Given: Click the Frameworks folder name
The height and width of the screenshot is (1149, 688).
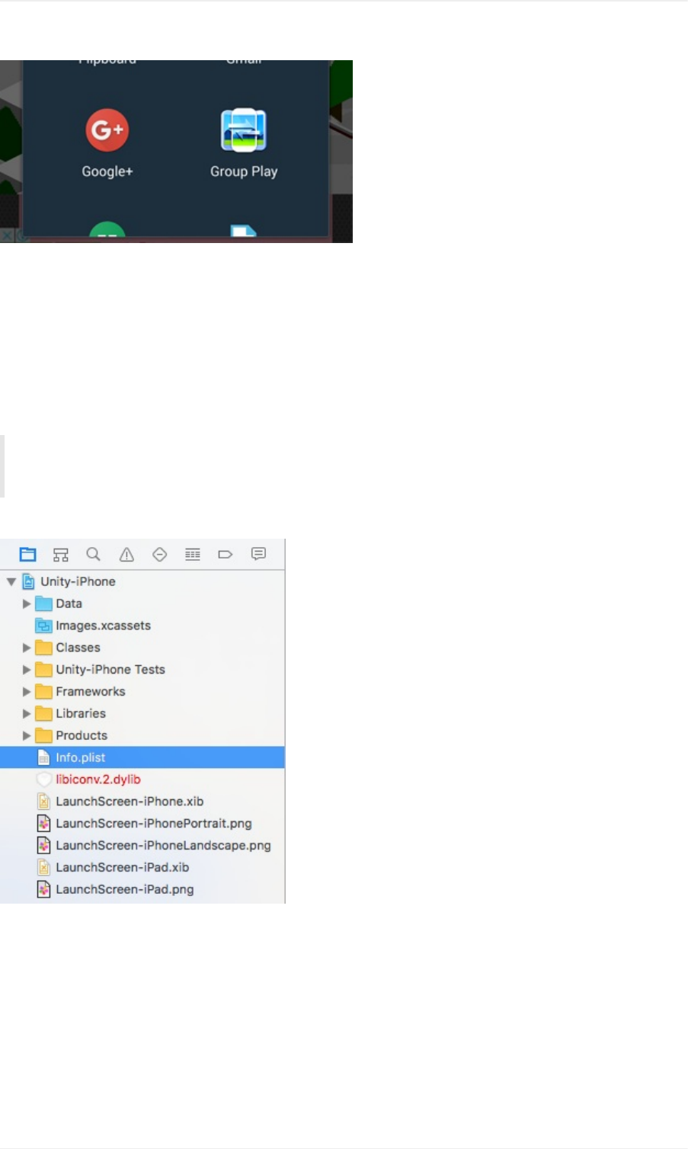Looking at the screenshot, I should coord(91,692).
